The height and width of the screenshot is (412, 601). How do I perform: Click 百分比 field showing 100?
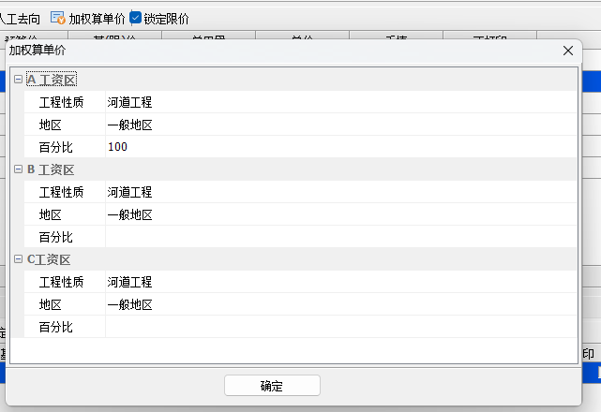(338, 147)
